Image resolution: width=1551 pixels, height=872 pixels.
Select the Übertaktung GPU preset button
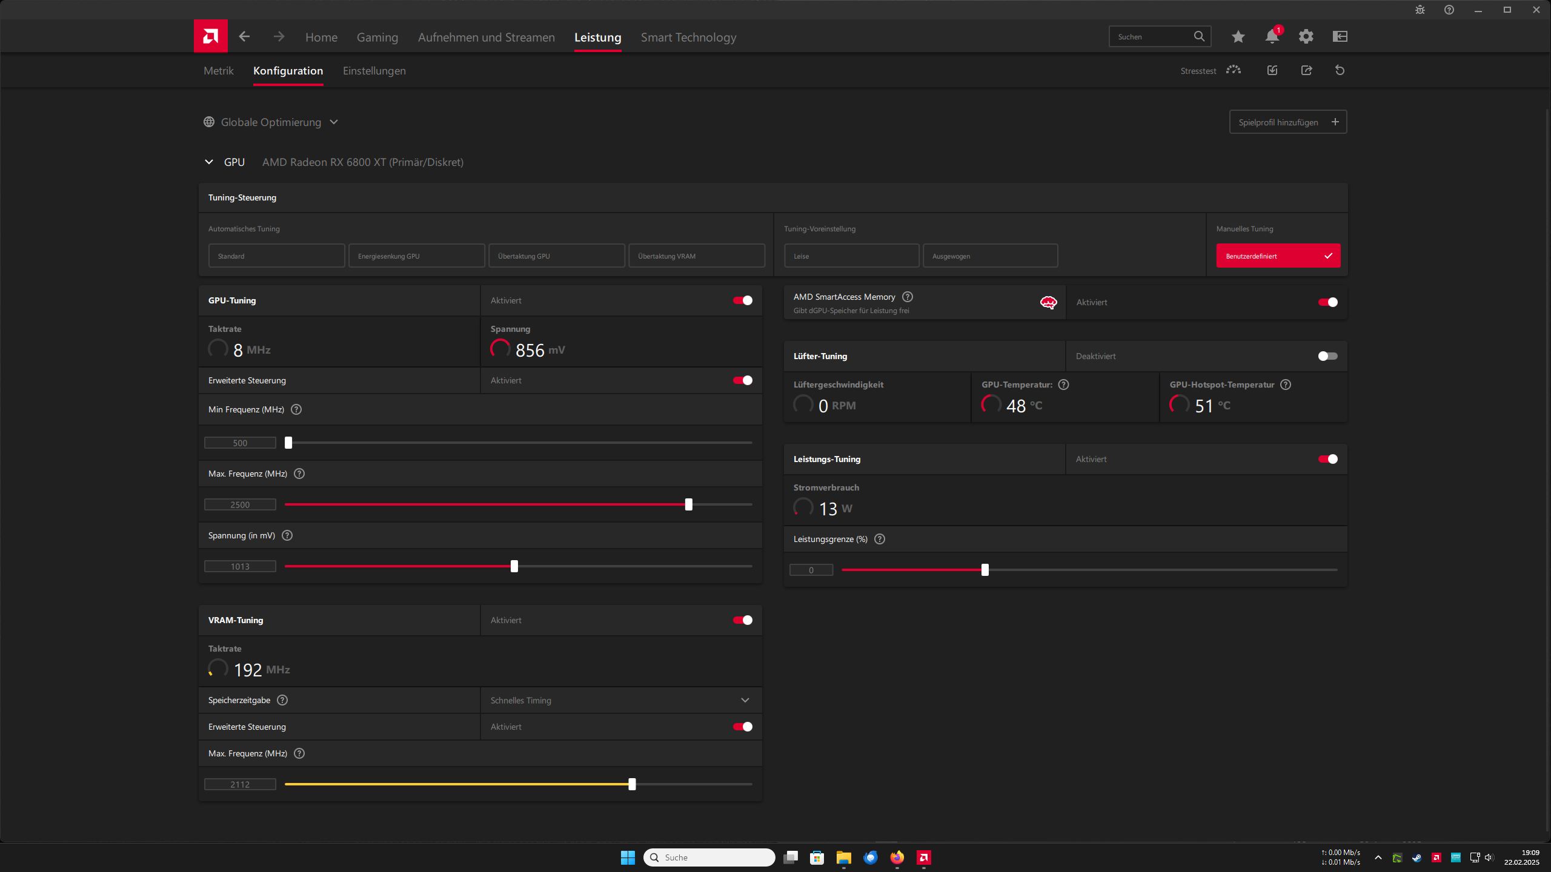tap(556, 256)
